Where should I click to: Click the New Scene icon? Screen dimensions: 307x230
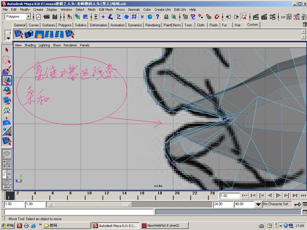point(39,17)
